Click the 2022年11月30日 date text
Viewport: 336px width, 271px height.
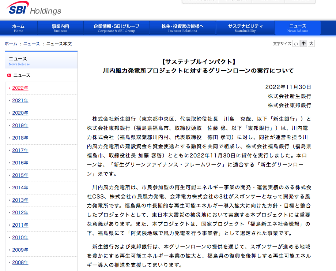point(288,87)
